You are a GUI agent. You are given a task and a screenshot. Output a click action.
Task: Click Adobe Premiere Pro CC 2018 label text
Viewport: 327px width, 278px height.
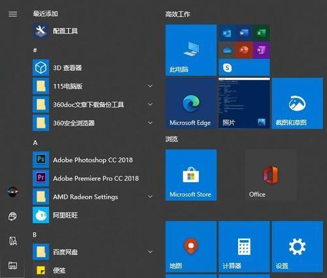click(96, 178)
